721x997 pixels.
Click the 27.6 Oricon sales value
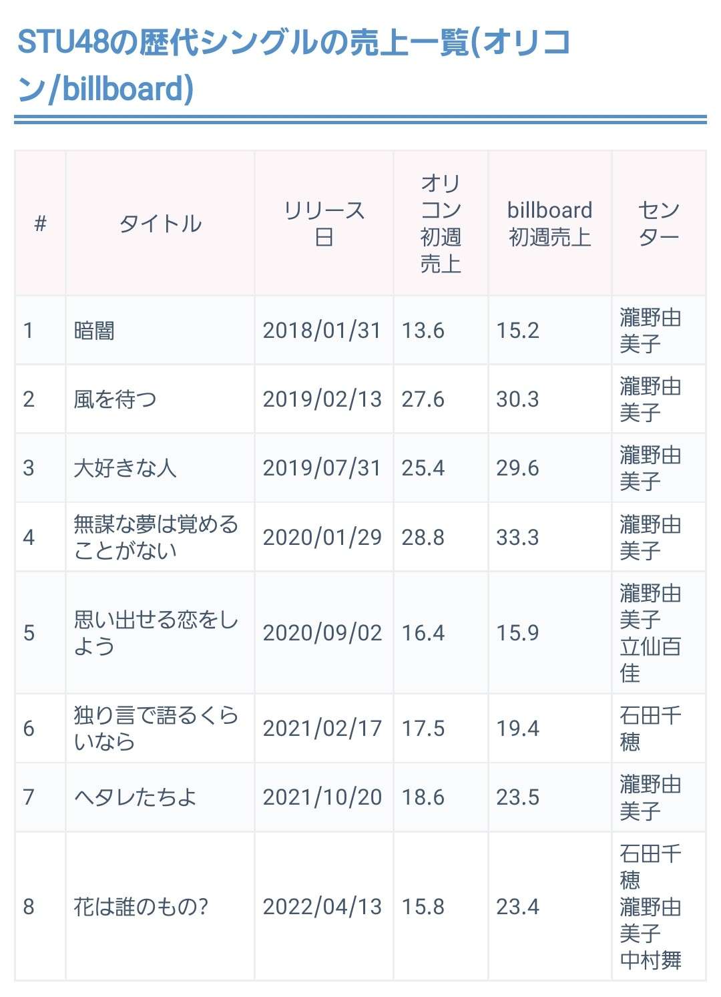click(x=423, y=399)
